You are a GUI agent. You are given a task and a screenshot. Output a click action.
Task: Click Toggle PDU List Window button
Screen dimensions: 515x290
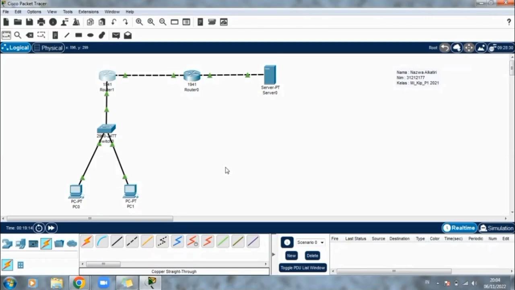click(x=303, y=267)
